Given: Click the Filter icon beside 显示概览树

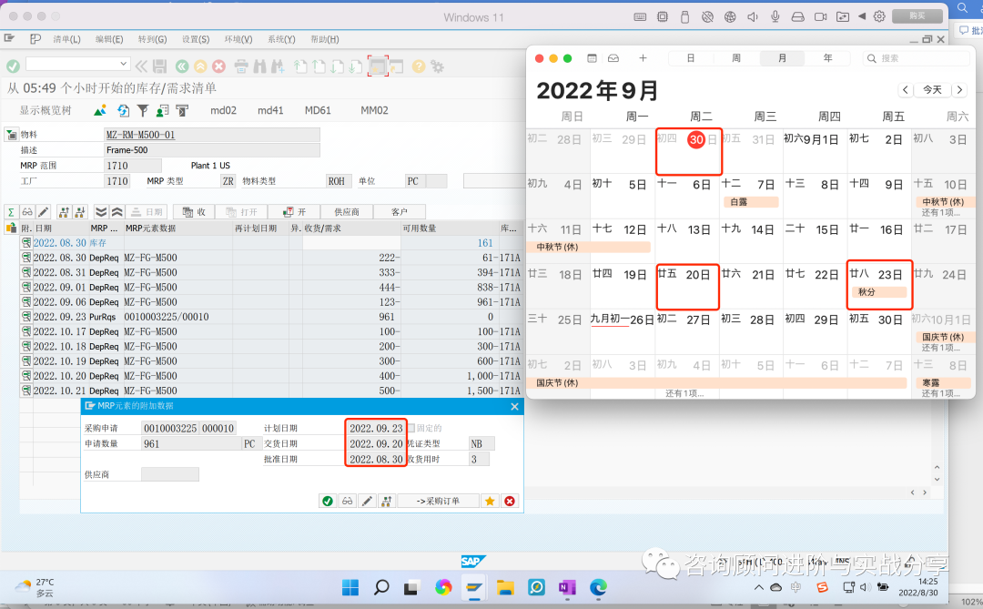Looking at the screenshot, I should pos(144,109).
